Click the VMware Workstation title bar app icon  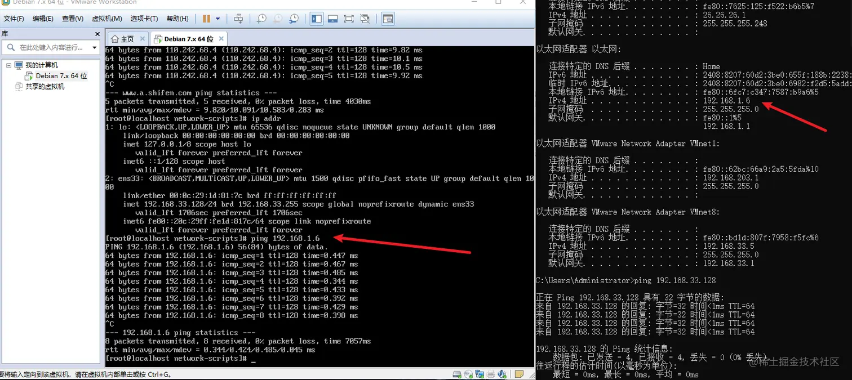click(5, 2)
